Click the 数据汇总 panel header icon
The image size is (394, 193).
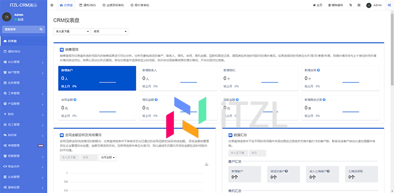[230, 135]
